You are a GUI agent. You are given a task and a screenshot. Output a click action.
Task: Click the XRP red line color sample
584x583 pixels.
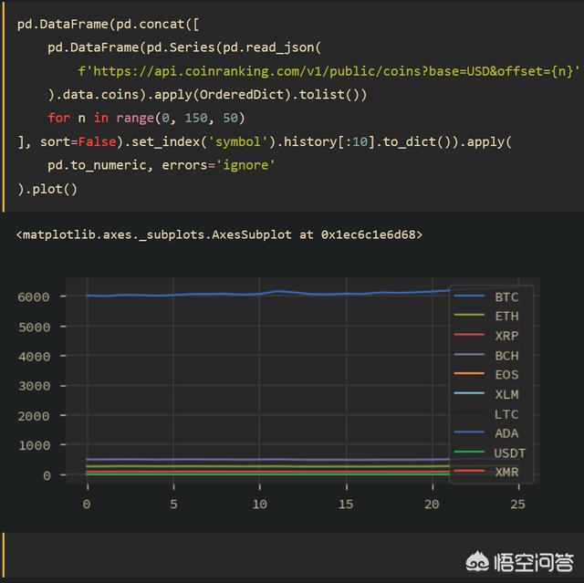[469, 335]
